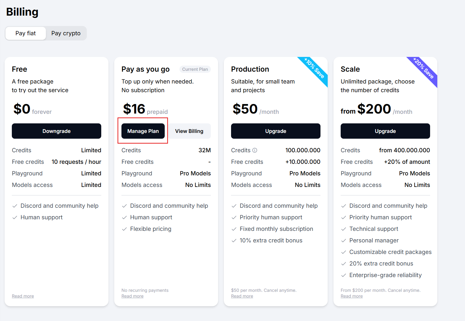This screenshot has height=321, width=465.
Task: Click the checkmark beside Flexible pricing
Action: point(124,229)
